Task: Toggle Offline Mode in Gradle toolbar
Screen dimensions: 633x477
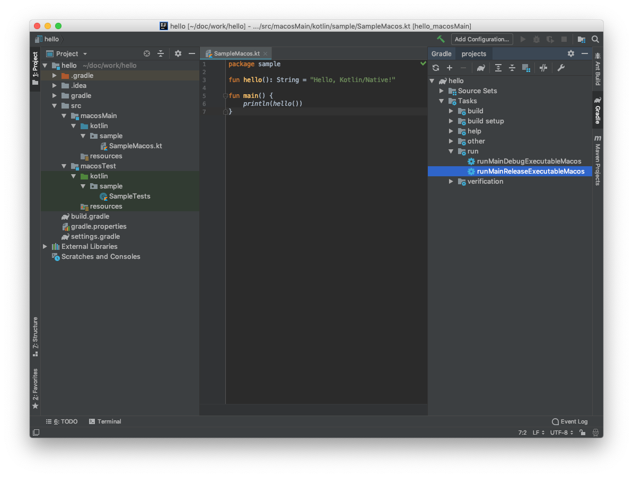Action: click(543, 68)
